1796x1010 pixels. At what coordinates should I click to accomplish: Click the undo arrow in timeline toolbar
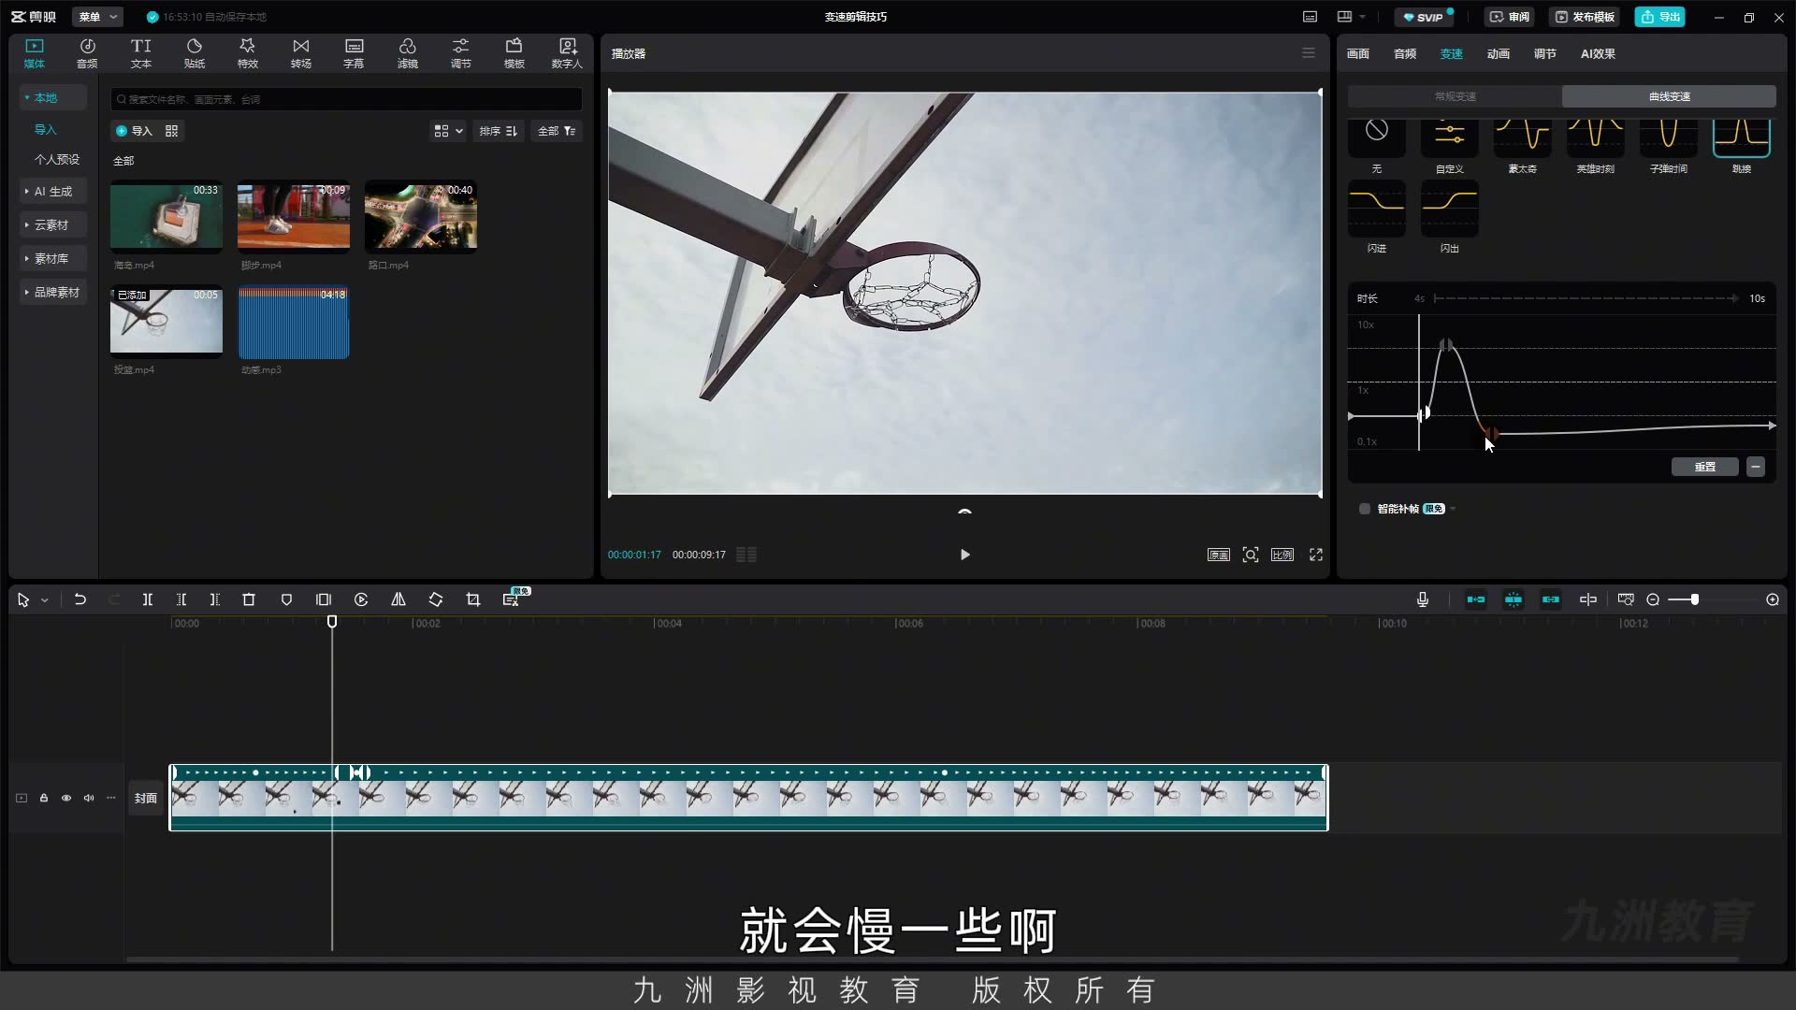tap(80, 599)
